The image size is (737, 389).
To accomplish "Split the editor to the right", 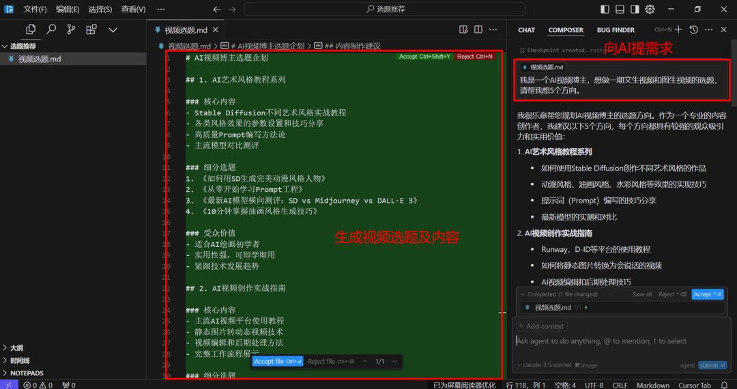I will tap(478, 30).
